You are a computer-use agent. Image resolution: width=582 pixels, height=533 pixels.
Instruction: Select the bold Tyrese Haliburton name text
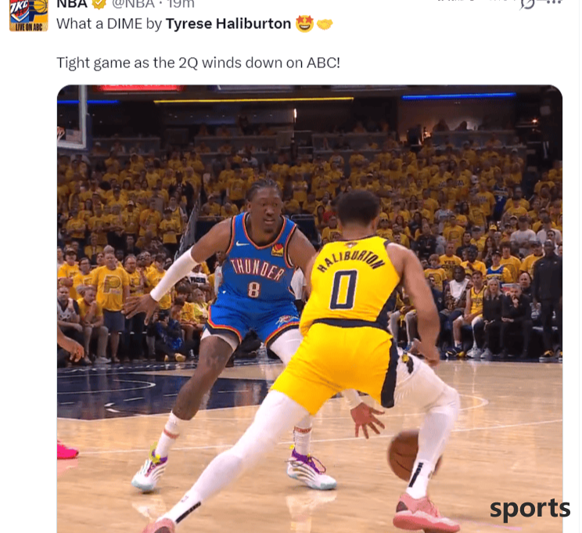[x=228, y=24]
